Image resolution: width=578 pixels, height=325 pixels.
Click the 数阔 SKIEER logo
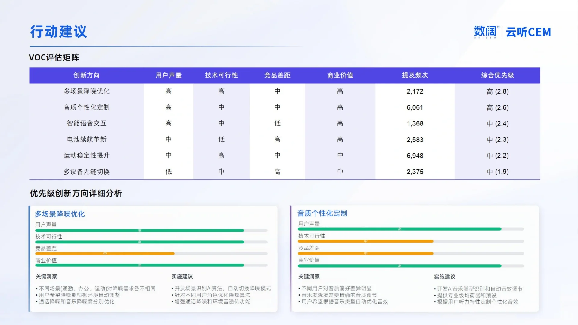485,32
